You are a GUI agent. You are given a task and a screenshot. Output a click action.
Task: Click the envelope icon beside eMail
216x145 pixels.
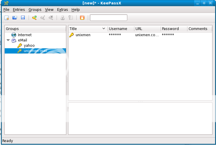[x=14, y=40]
